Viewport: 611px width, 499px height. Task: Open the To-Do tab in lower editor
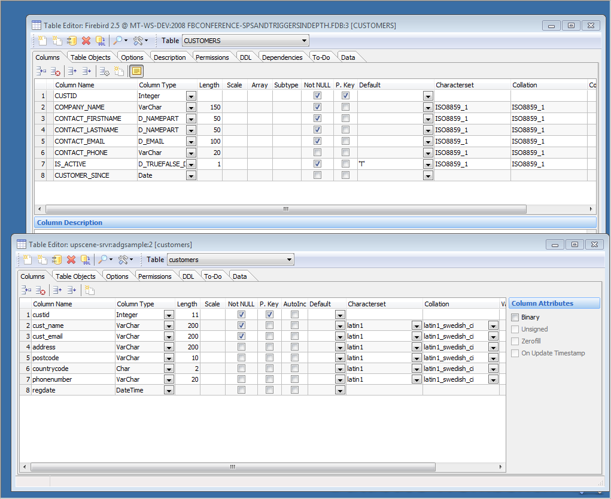point(213,276)
